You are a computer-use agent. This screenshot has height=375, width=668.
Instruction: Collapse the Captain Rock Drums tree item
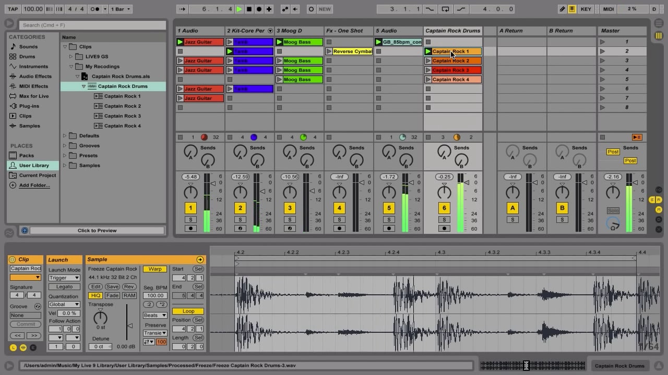click(x=85, y=86)
